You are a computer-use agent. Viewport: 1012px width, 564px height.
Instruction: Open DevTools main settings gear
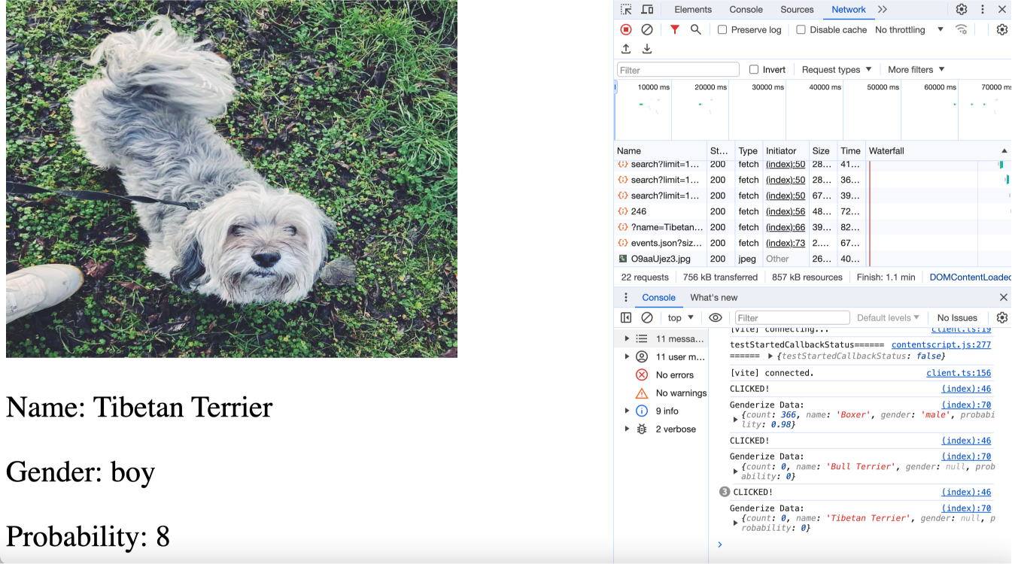click(x=962, y=10)
